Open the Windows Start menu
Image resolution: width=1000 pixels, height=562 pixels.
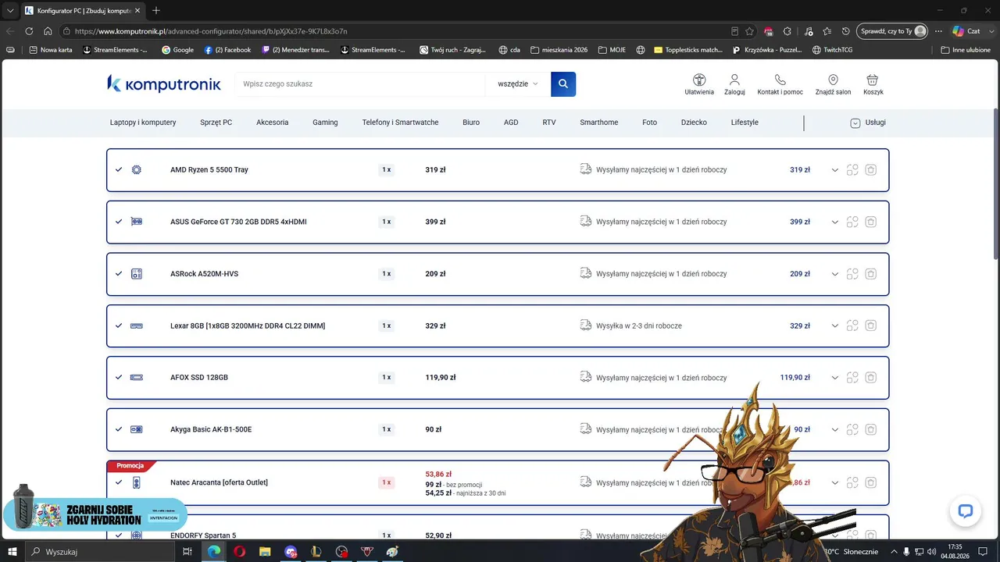[x=12, y=552]
